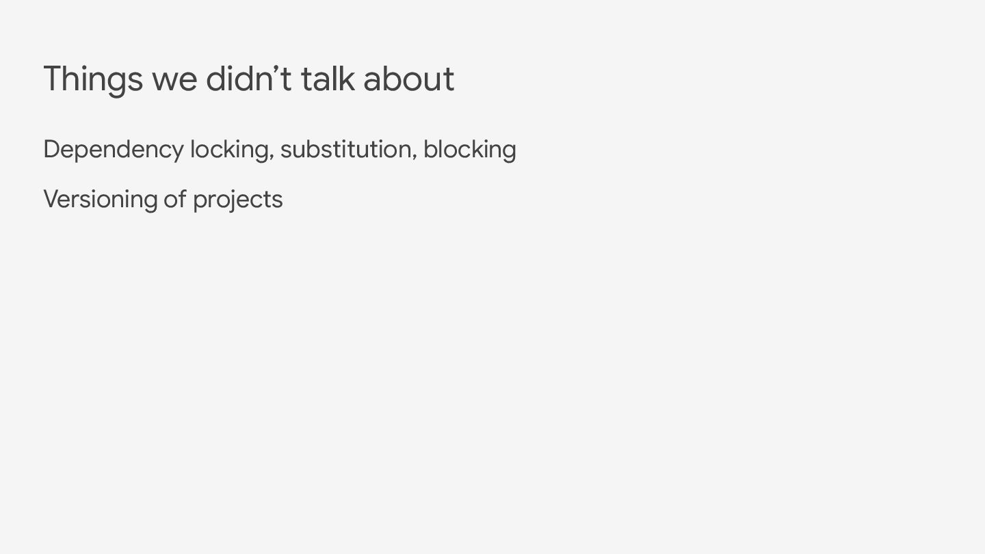Select the word "locking" on the slide

(x=229, y=150)
